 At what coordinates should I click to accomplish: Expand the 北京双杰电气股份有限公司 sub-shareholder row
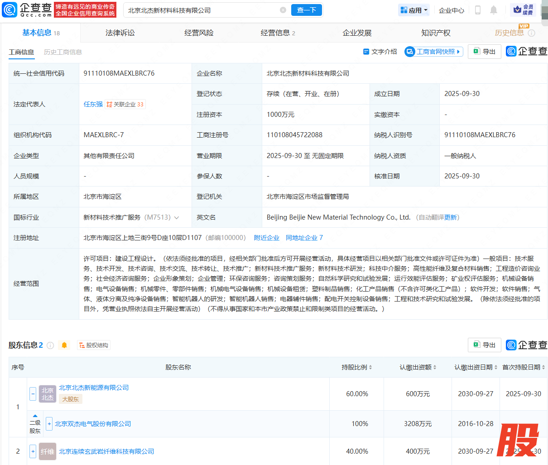(49, 424)
